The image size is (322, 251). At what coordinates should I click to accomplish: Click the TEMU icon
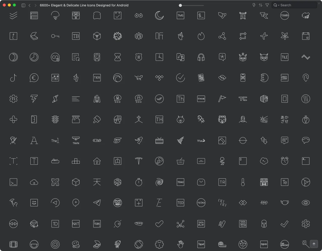tap(180, 182)
